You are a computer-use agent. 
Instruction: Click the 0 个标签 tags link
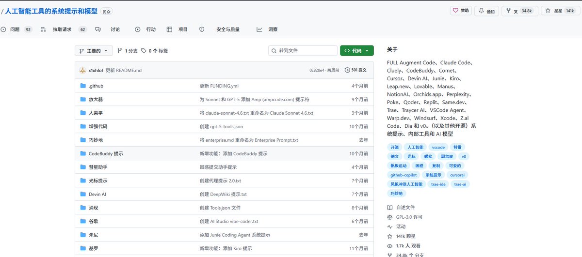pyautogui.click(x=155, y=51)
